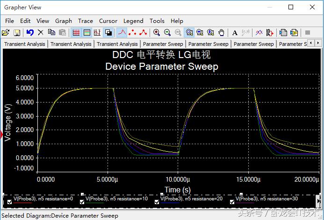This screenshot has width=324, height=220.
Task: Click the Cut (X) toolbar icon
Action: 41,32
